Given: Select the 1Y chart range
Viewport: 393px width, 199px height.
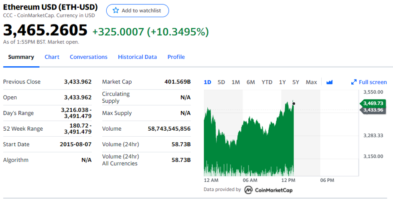Looking at the screenshot, I should (282, 82).
